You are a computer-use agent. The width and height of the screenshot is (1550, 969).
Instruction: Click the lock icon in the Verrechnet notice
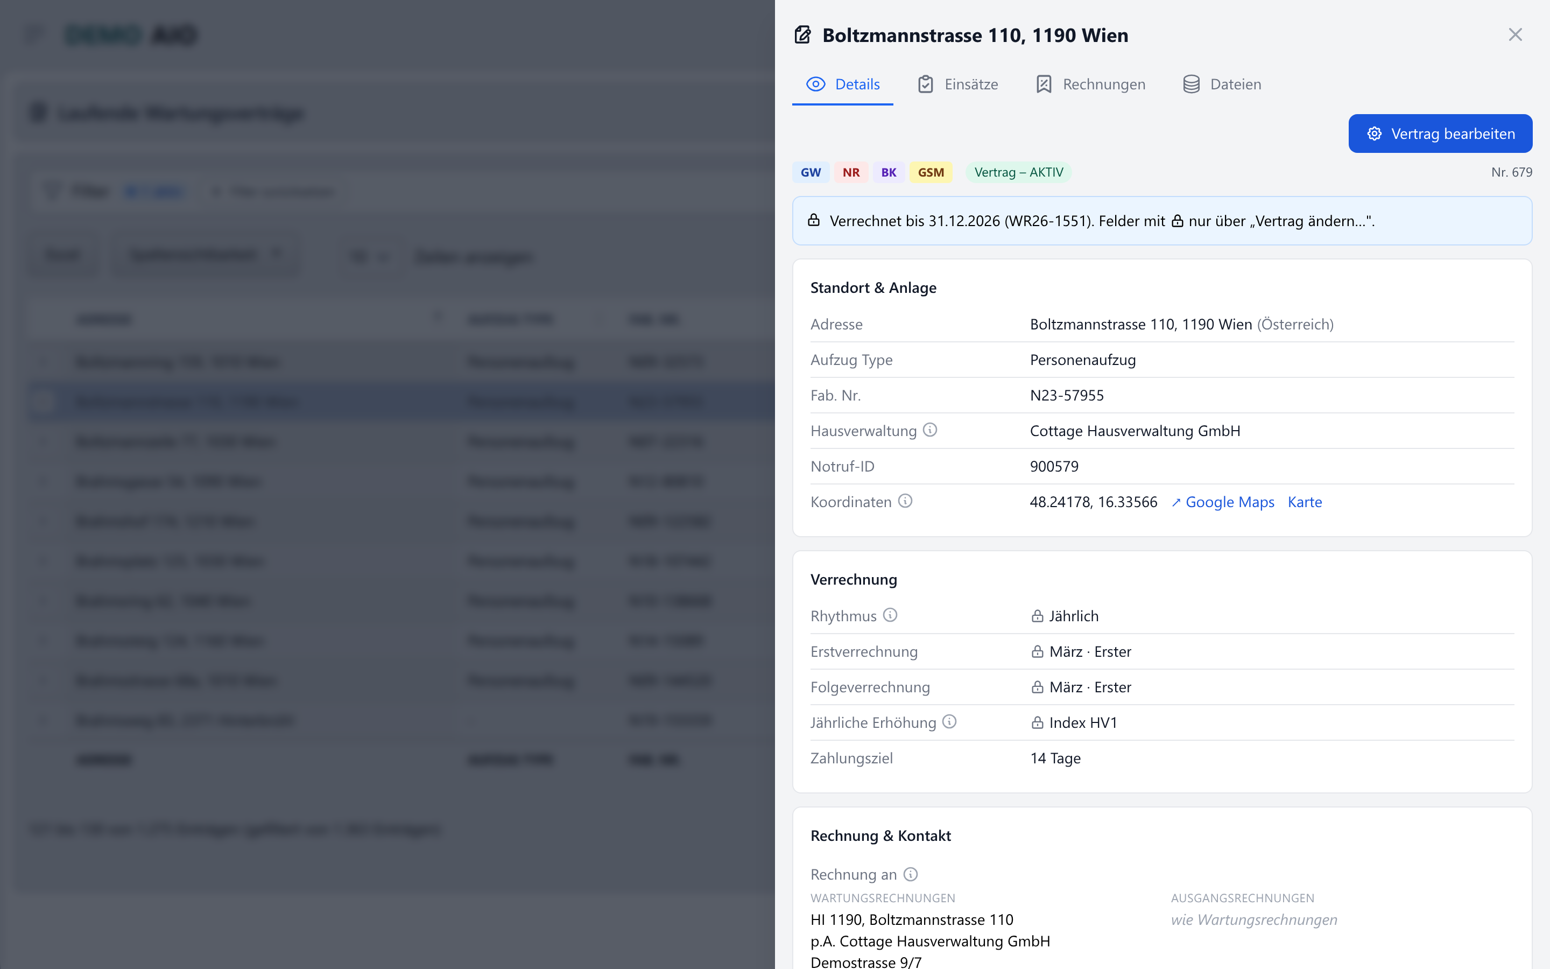tap(813, 221)
